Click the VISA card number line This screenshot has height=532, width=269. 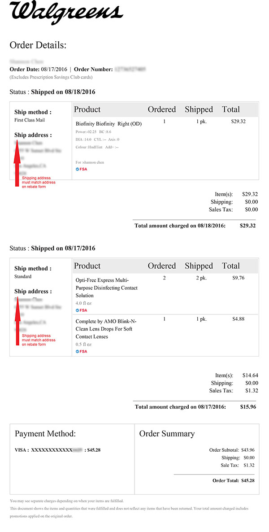coord(58,450)
